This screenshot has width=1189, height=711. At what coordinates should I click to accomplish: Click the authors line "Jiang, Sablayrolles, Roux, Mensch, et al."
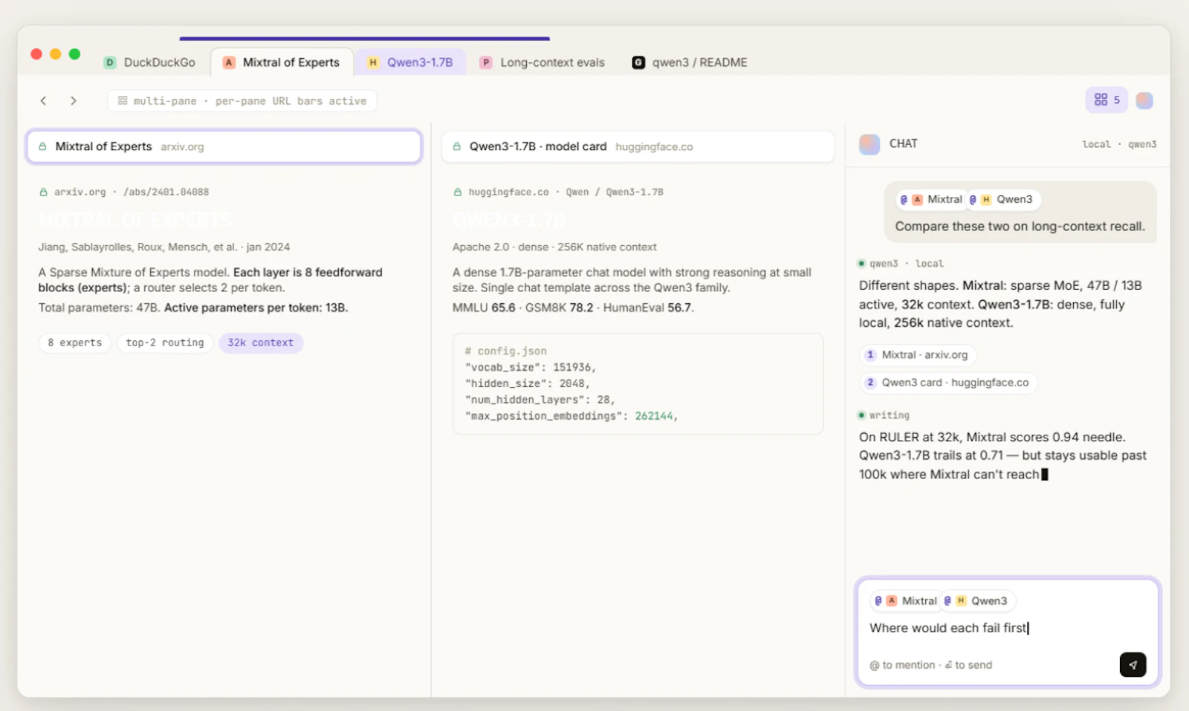coord(138,247)
